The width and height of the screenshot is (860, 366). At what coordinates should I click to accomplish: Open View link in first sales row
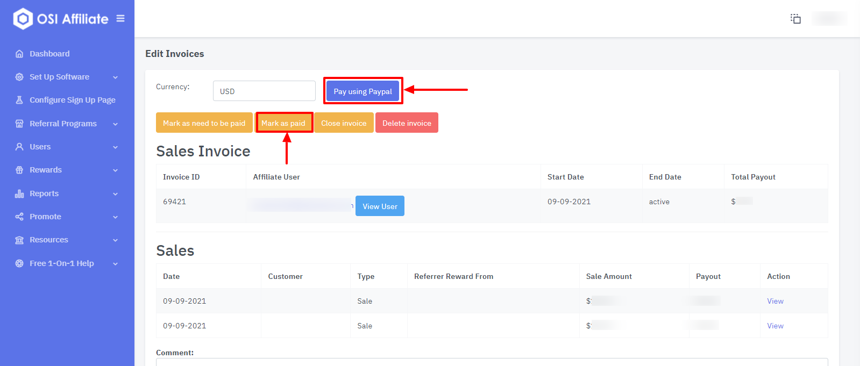click(x=775, y=301)
